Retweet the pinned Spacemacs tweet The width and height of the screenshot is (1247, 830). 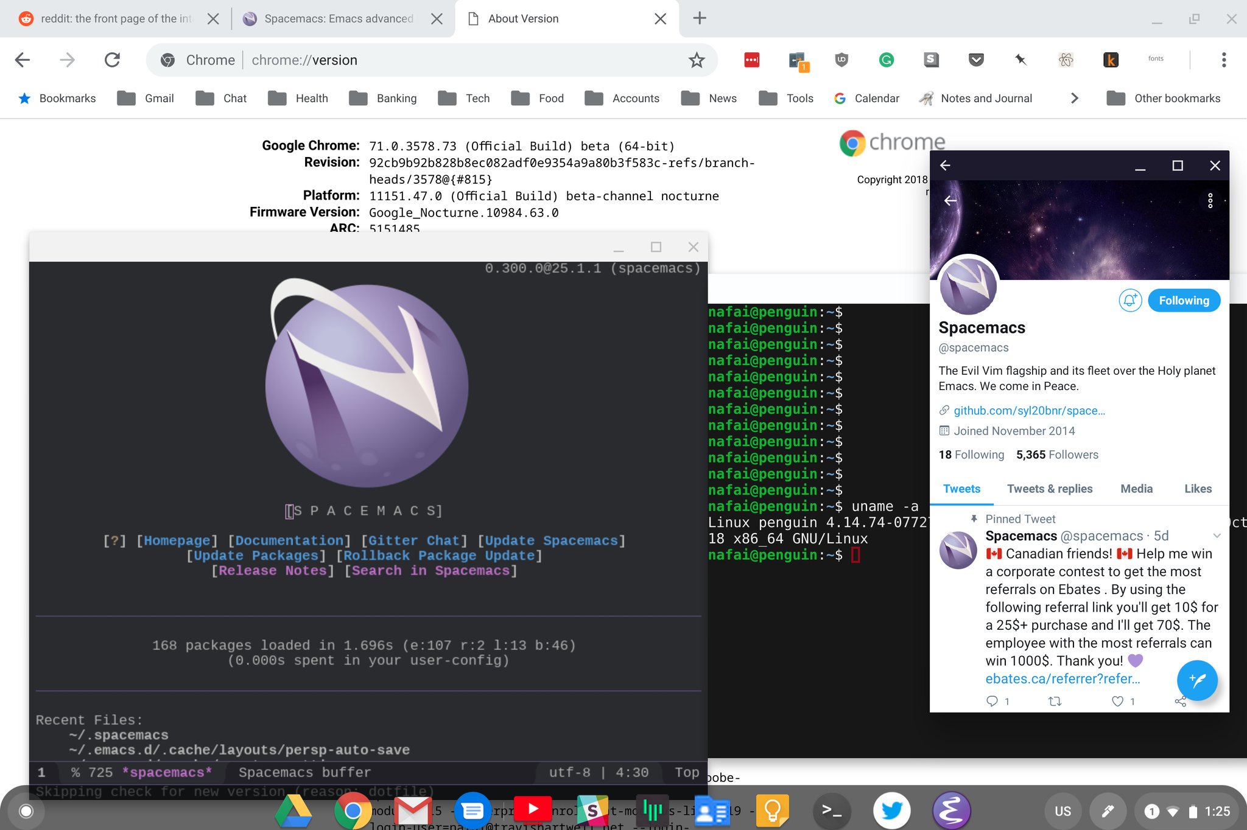tap(1055, 701)
